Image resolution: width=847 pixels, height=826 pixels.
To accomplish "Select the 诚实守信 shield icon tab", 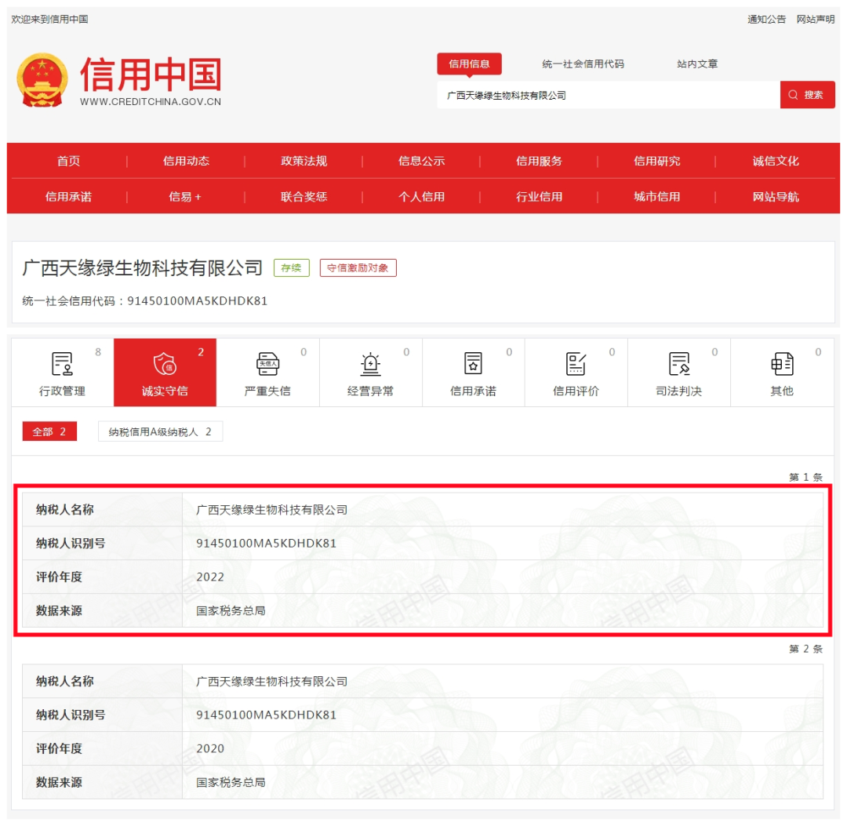I will (x=165, y=373).
